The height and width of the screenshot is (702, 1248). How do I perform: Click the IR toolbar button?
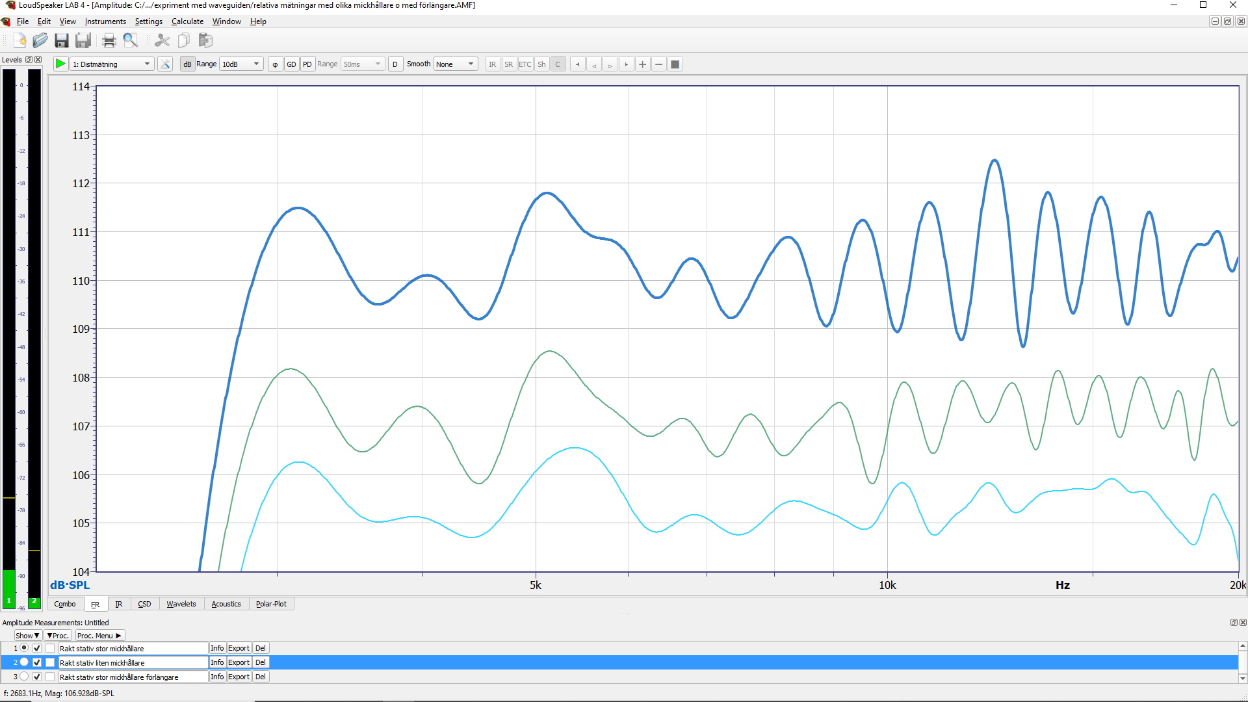pos(493,64)
